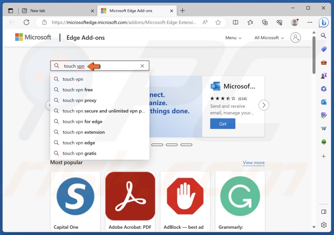Open Collections icon
The height and width of the screenshot is (235, 334).
265,22
